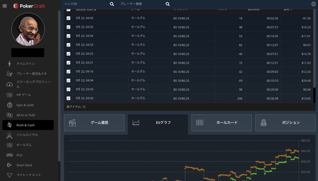Click the 82 hands cell
Viewport: 318px width, 181px height.
pos(241,45)
